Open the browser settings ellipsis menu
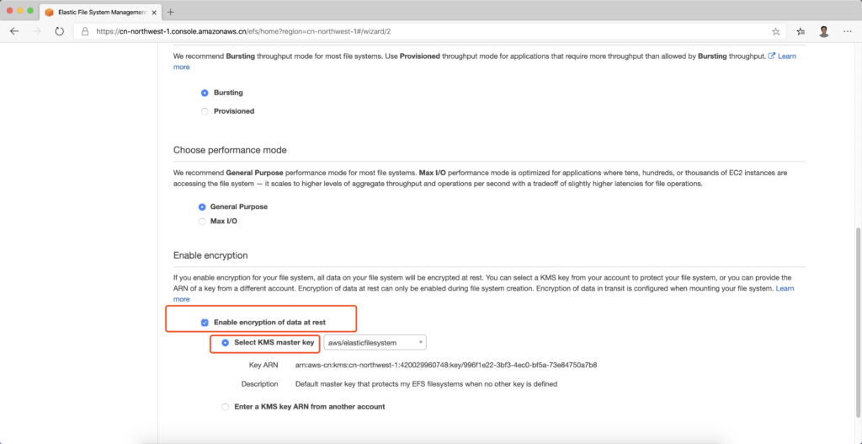Image resolution: width=862 pixels, height=444 pixels. click(x=847, y=31)
